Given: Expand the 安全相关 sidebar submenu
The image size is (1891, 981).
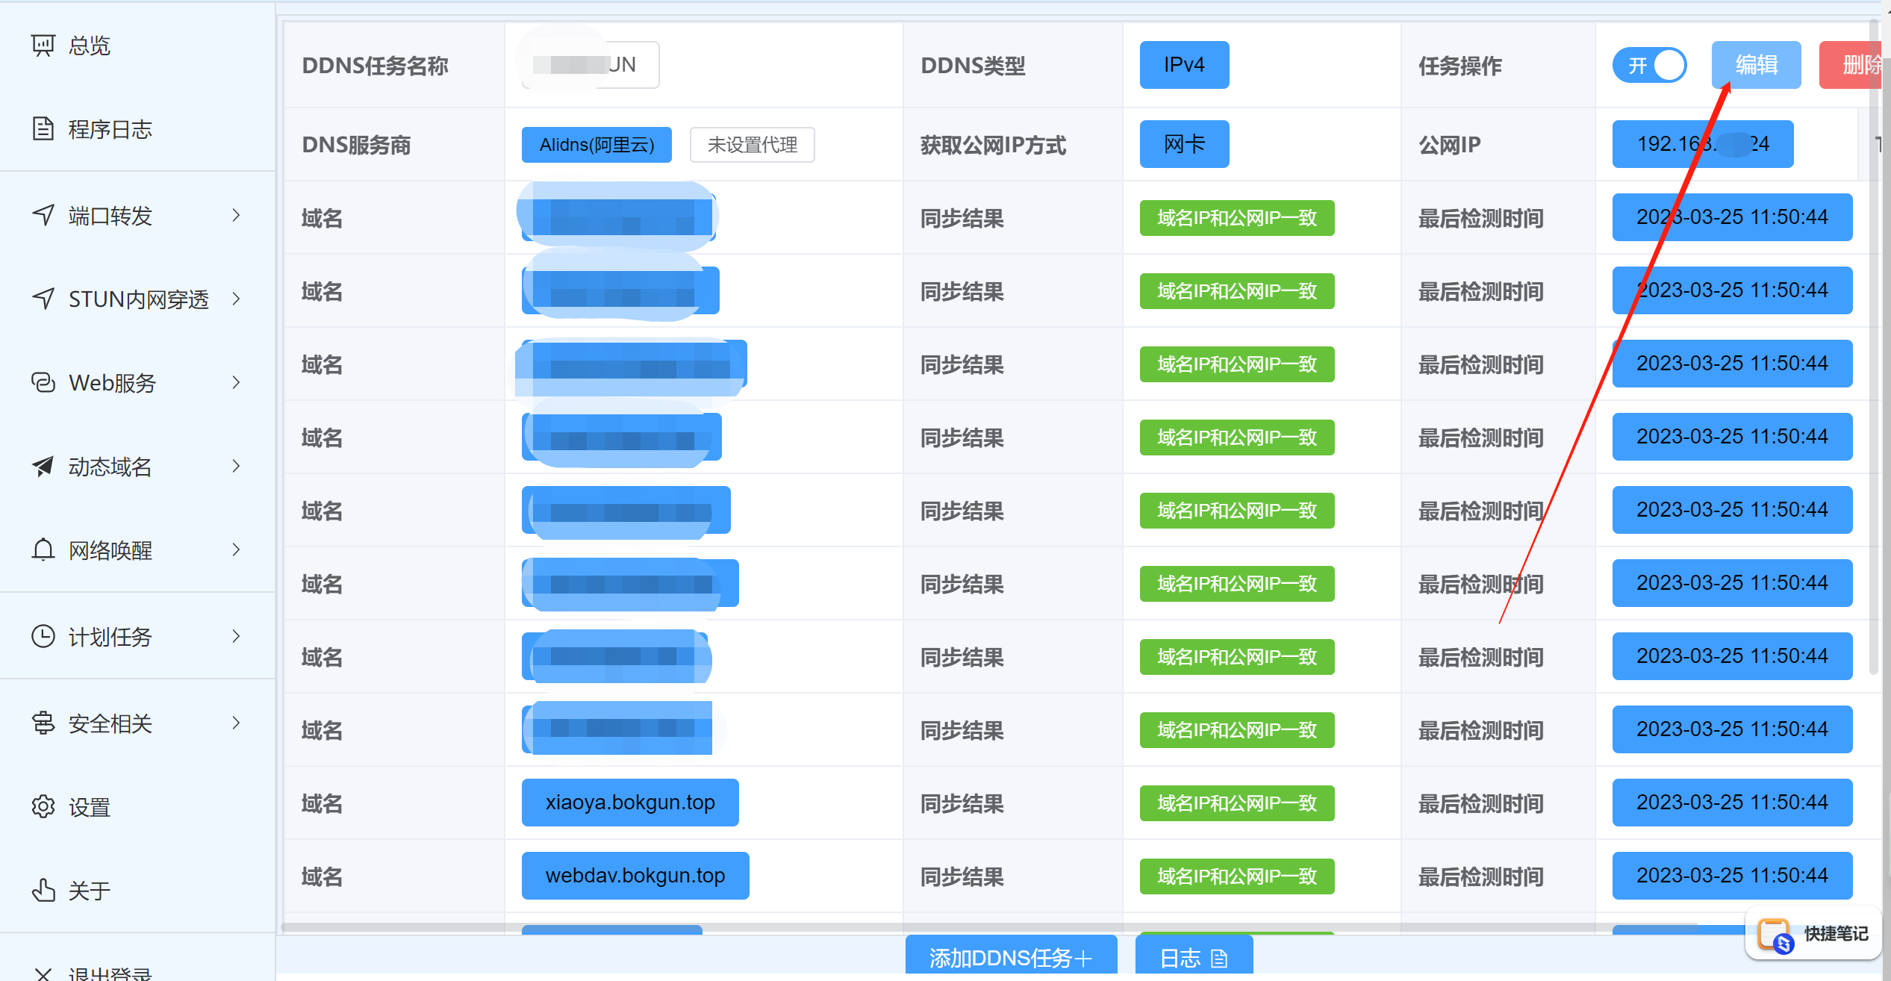Looking at the screenshot, I should (237, 723).
